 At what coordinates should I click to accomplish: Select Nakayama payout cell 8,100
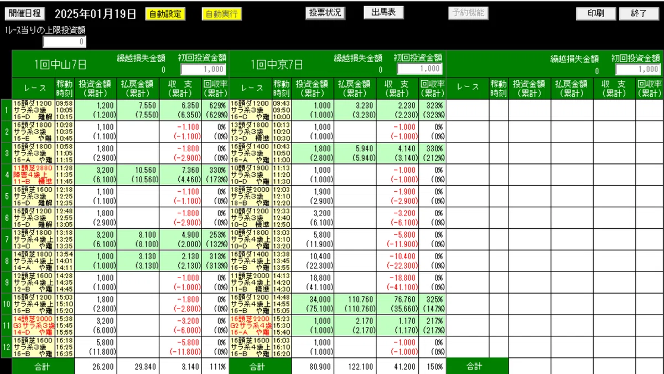click(x=138, y=239)
